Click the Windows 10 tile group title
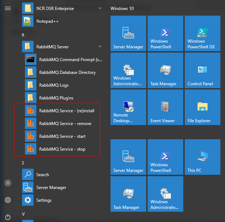 pyautogui.click(x=122, y=9)
